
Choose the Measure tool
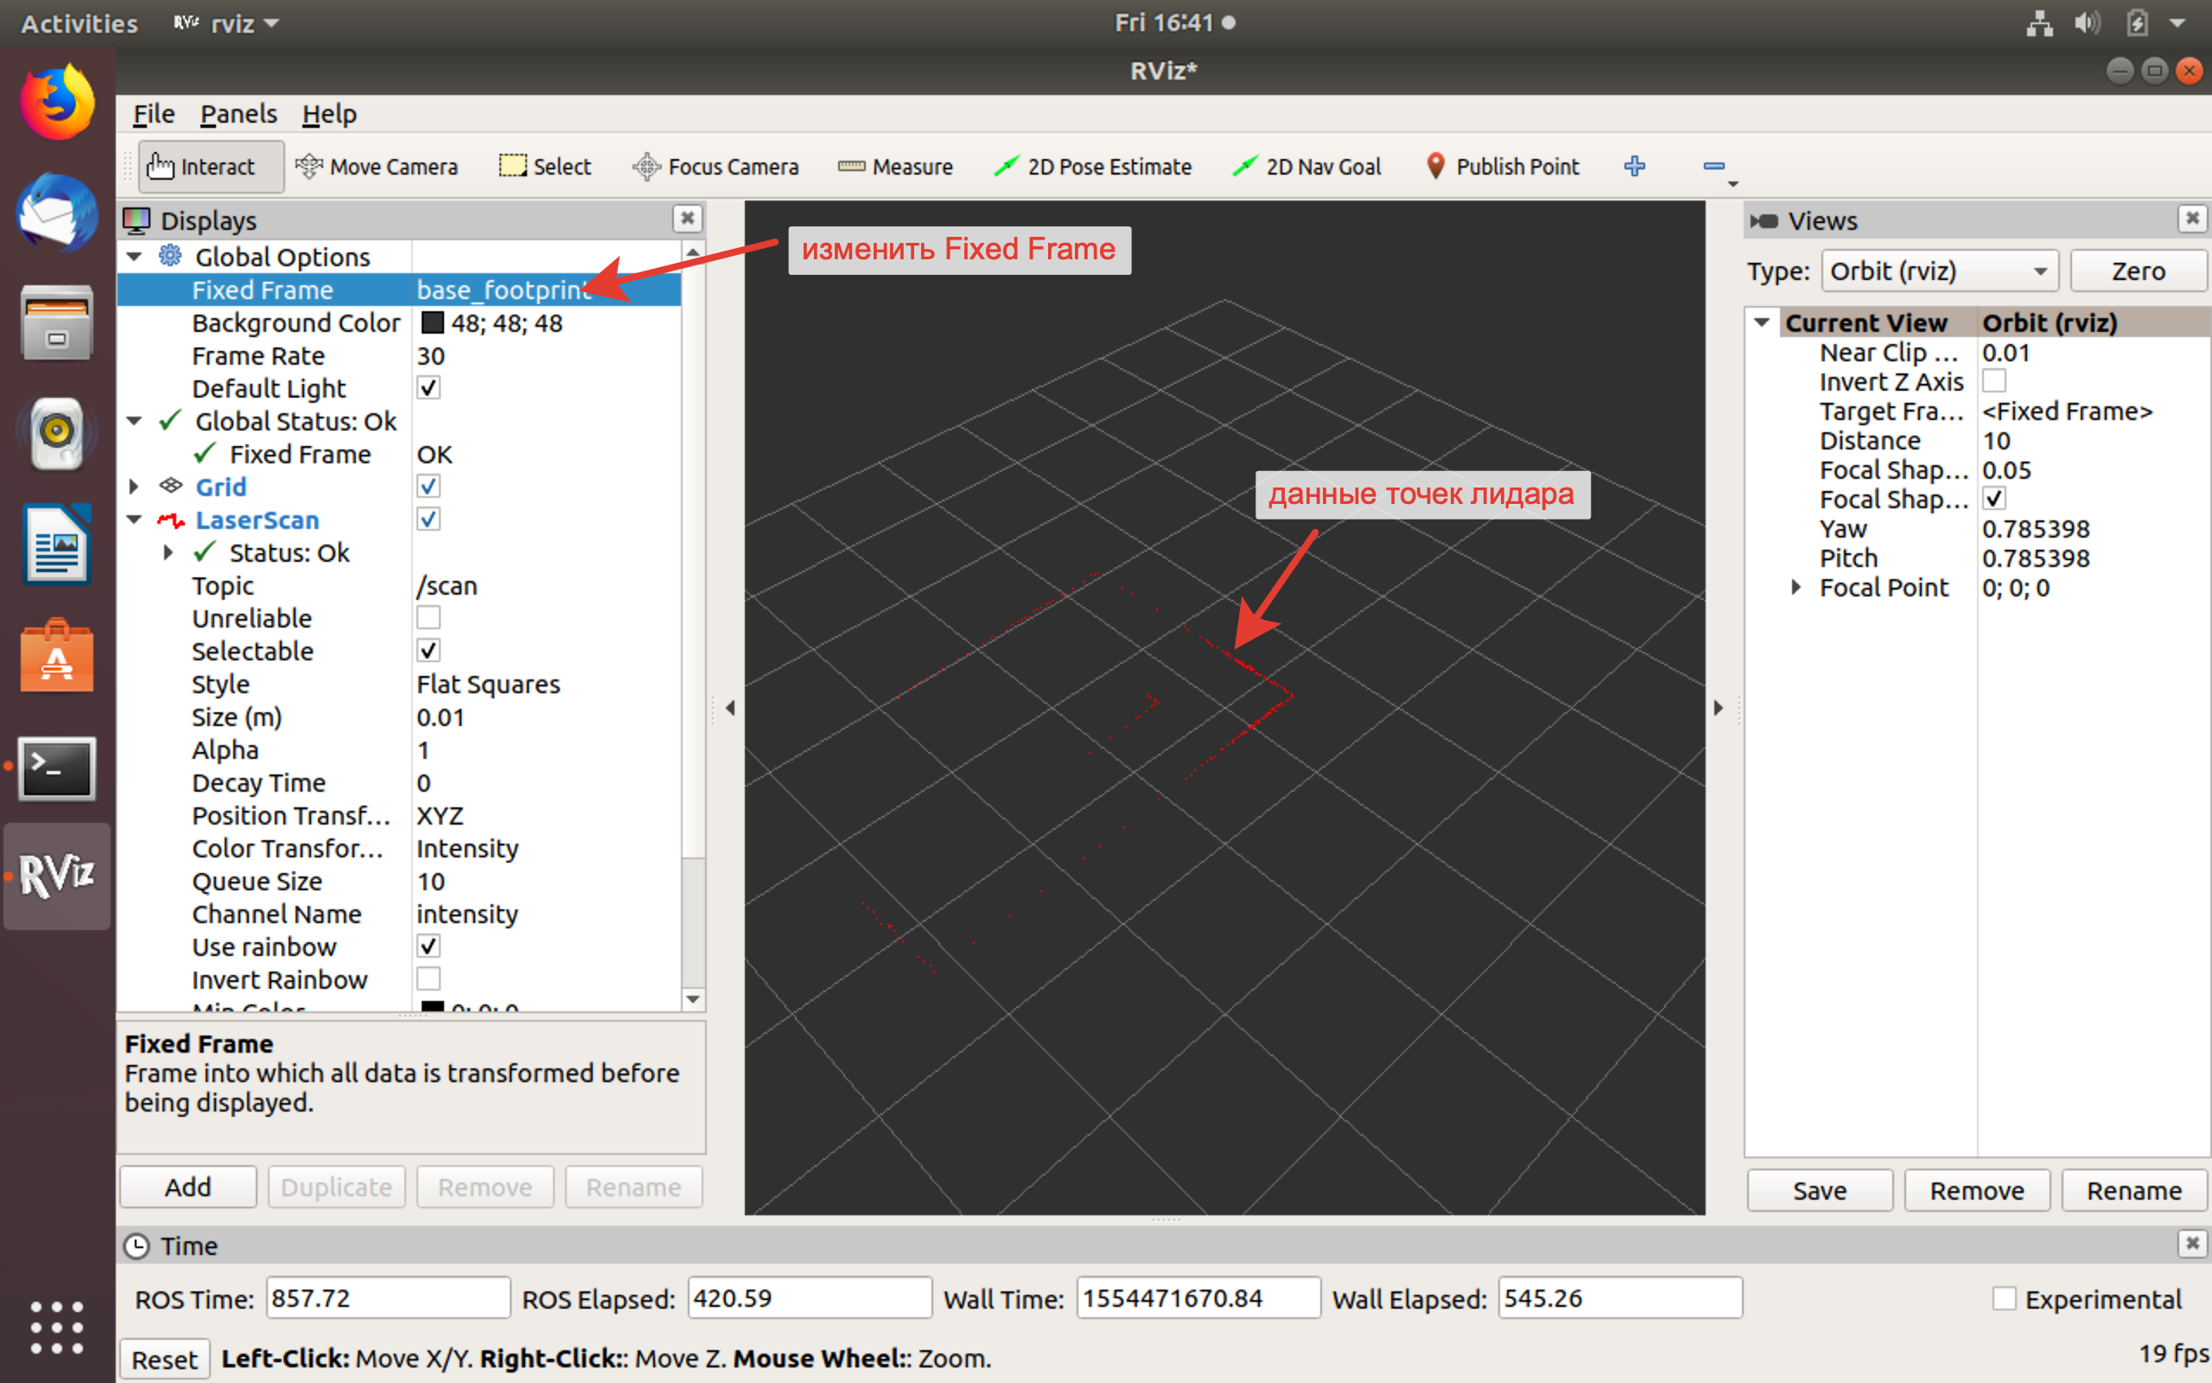pos(895,167)
